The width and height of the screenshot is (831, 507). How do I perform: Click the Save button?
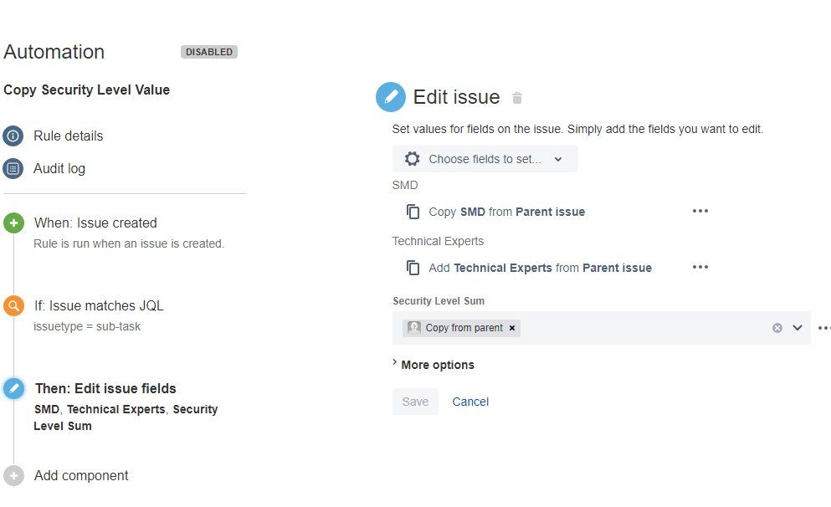coord(415,402)
